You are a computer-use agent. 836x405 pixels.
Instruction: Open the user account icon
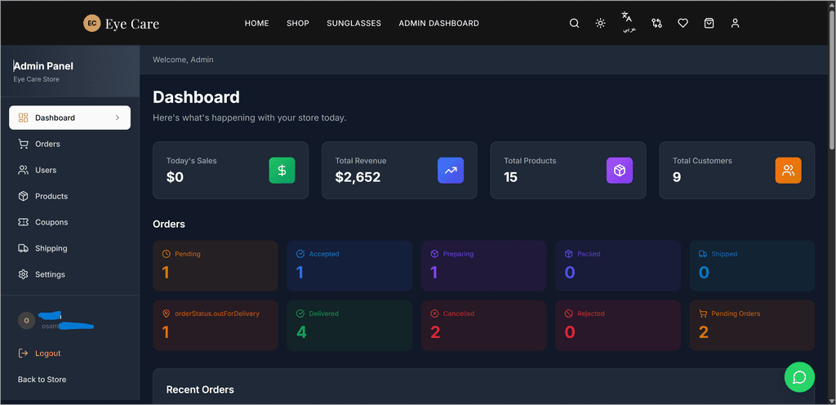click(736, 24)
